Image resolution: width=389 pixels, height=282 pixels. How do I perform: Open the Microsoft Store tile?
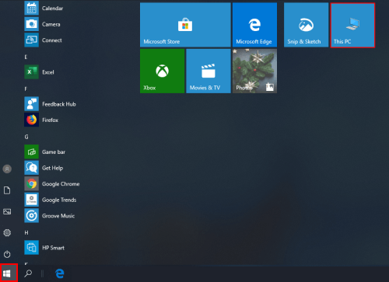coord(185,25)
